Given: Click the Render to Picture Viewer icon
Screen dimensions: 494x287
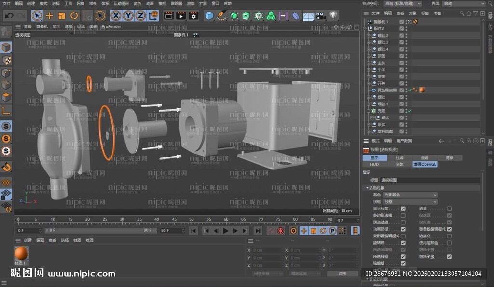Looking at the screenshot, I should tap(180, 15).
